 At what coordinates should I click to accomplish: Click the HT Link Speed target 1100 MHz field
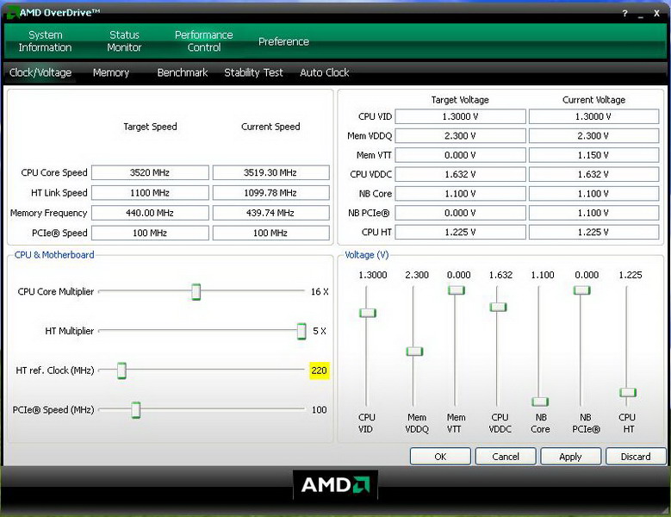tap(150, 193)
